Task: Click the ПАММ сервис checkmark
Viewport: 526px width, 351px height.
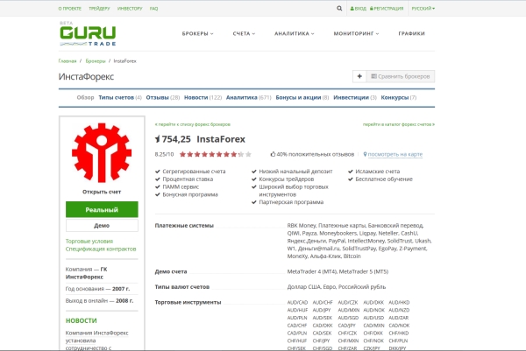Action: (x=157, y=186)
